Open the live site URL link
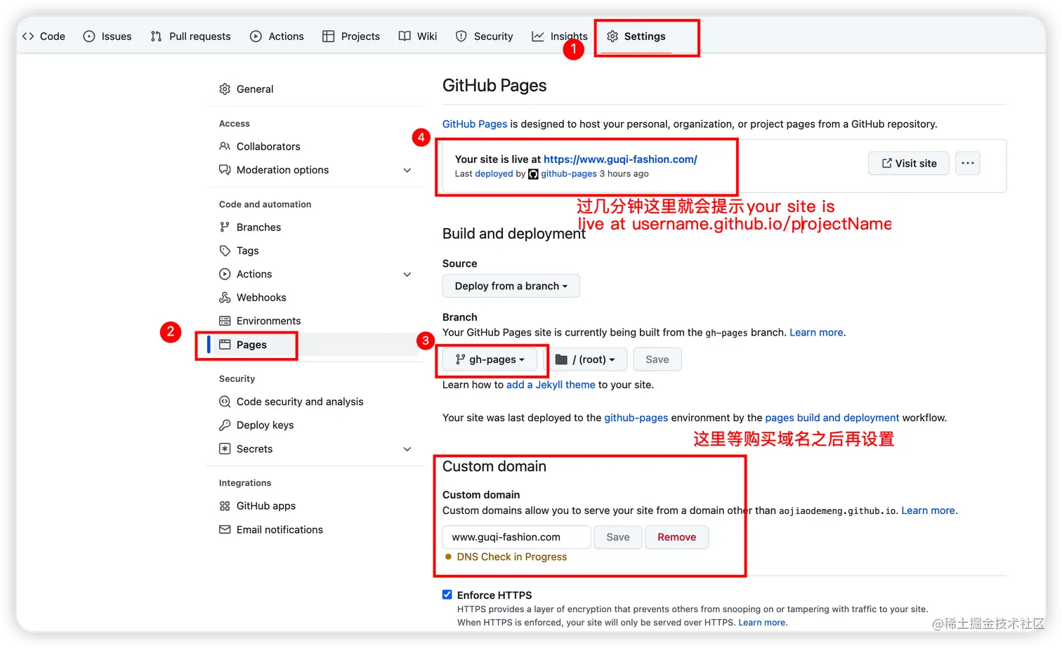Screen dimensions: 1062x648 (620, 159)
